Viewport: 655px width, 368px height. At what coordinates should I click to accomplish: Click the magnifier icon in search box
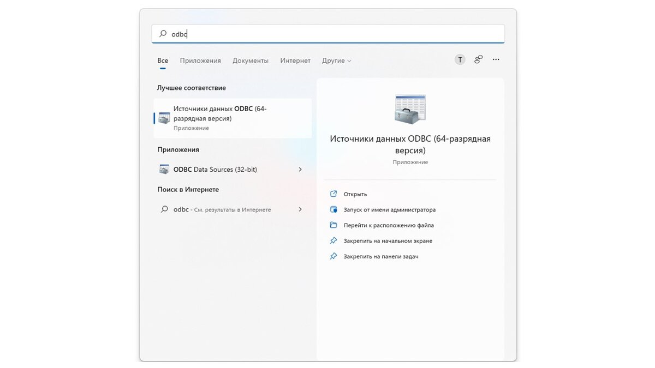coord(163,34)
